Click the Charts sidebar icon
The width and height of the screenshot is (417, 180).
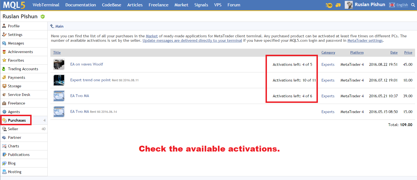pos(4,146)
